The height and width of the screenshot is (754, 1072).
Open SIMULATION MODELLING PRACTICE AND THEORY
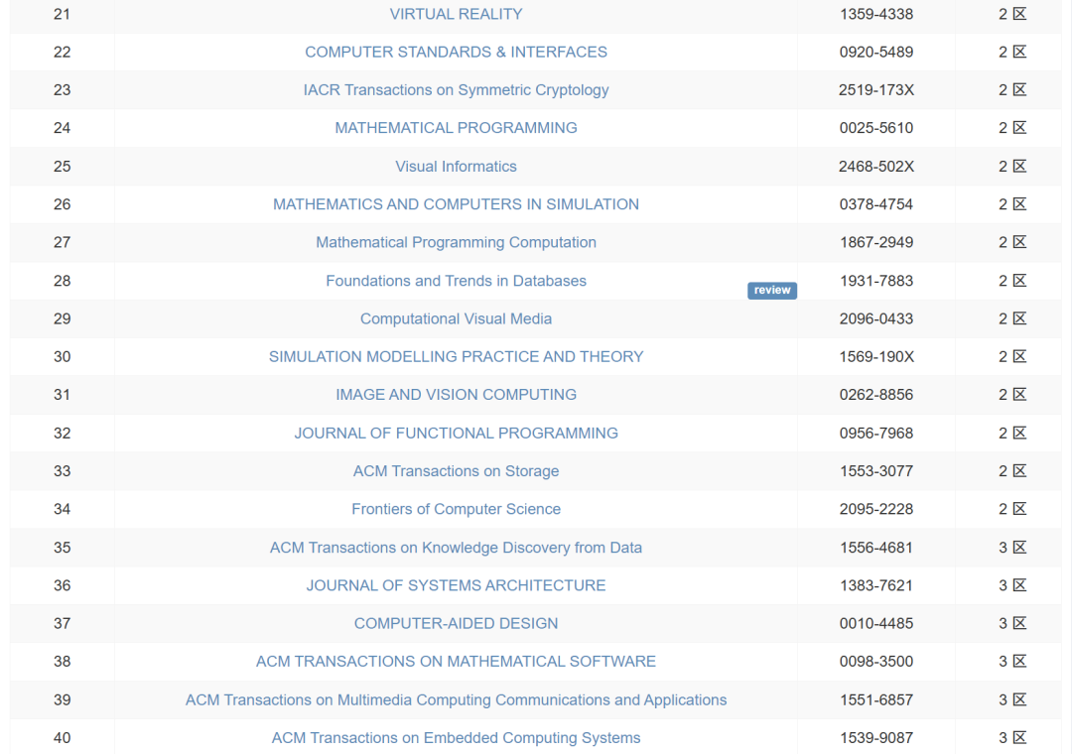(x=456, y=357)
